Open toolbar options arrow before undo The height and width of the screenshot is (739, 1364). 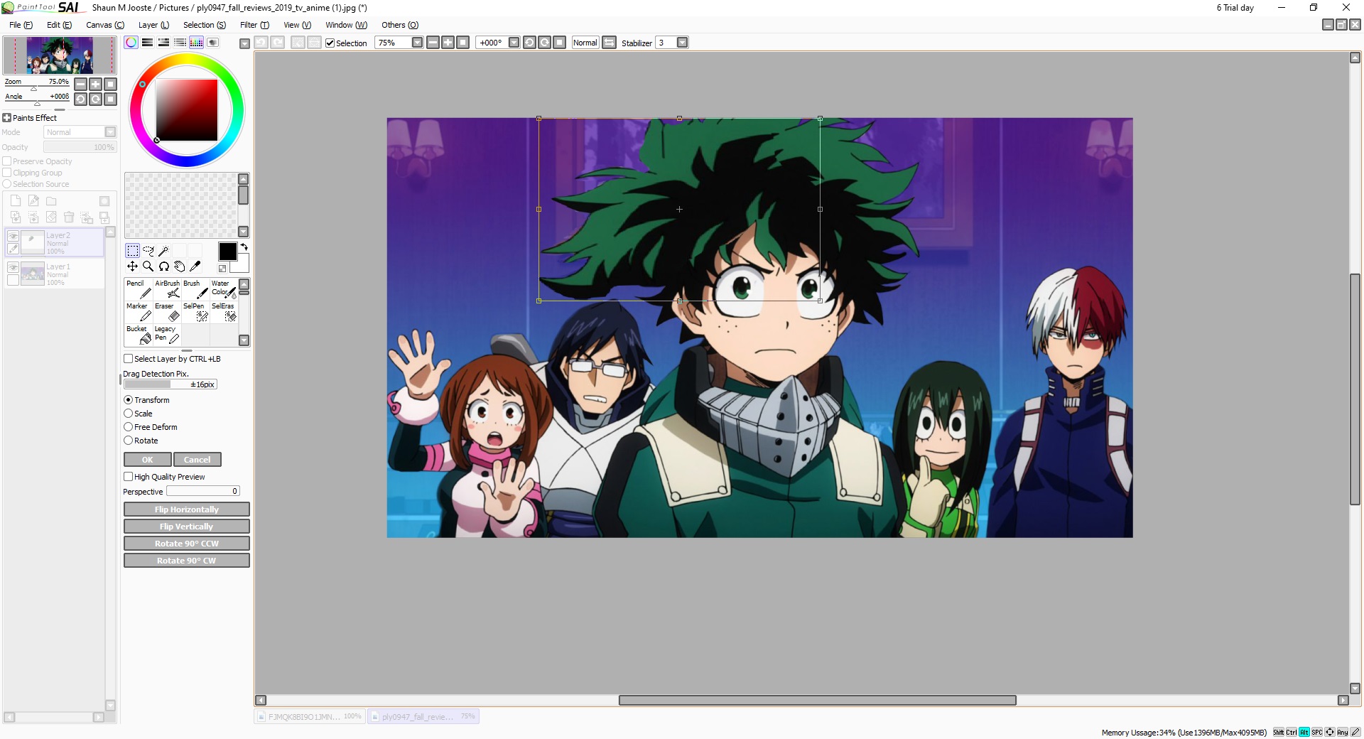point(244,43)
